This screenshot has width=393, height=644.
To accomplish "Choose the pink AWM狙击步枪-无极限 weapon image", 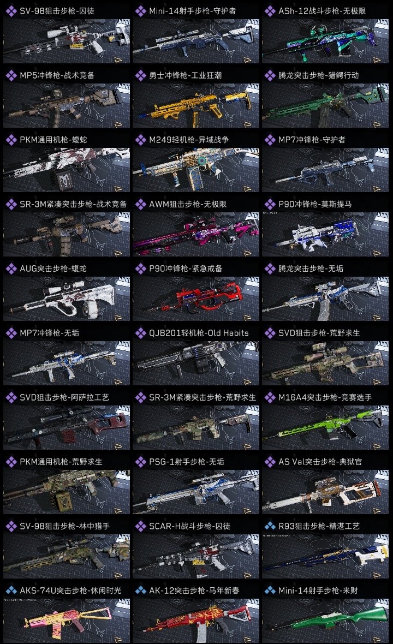I will pyautogui.click(x=196, y=235).
